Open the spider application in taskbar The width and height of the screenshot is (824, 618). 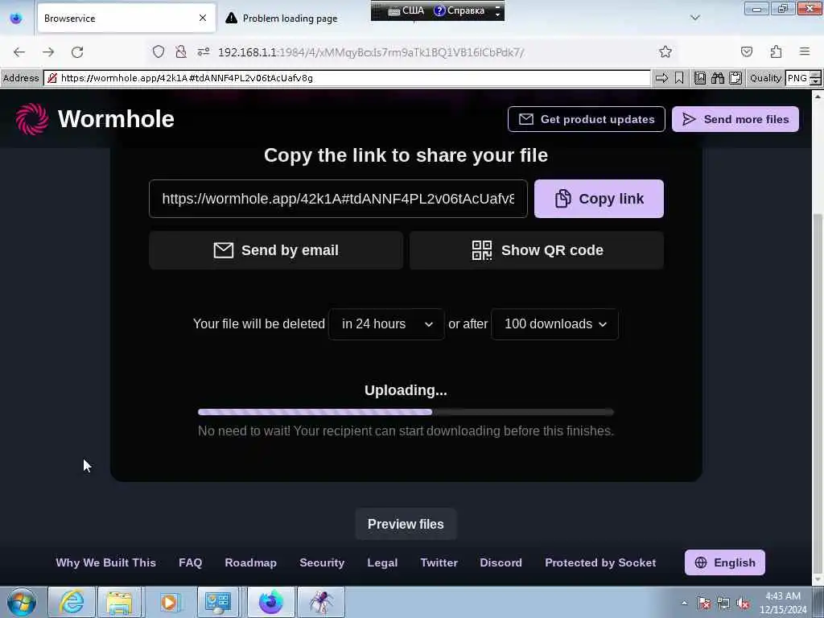pos(321,602)
